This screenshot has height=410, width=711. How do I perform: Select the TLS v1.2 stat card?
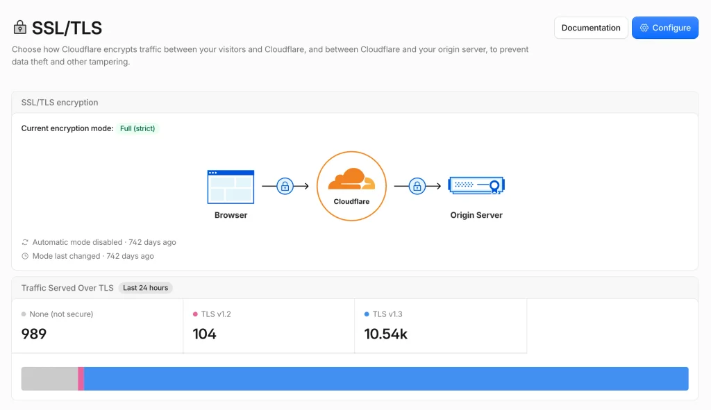(x=269, y=326)
